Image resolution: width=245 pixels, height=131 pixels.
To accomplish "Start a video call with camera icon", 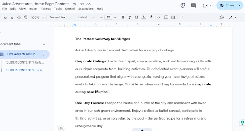I will [x=205, y=5].
